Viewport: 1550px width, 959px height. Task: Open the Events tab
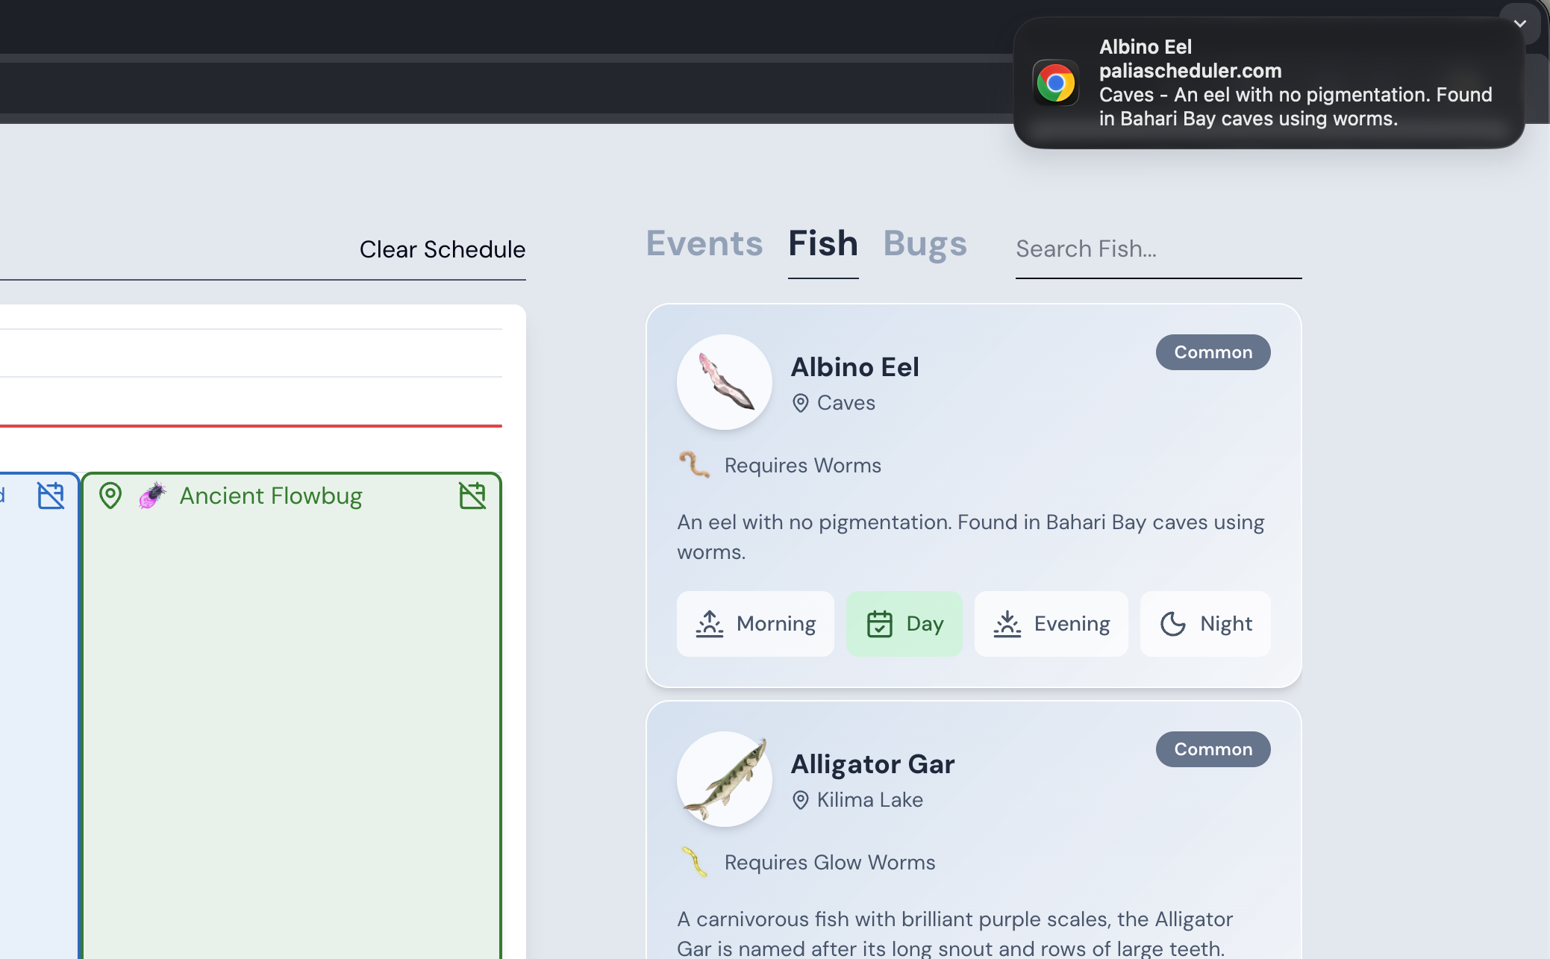point(704,243)
